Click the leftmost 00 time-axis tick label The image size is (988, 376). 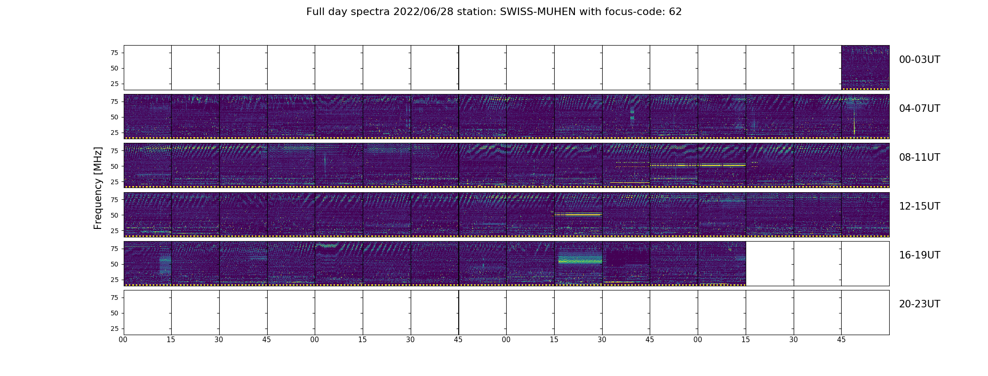(x=123, y=340)
